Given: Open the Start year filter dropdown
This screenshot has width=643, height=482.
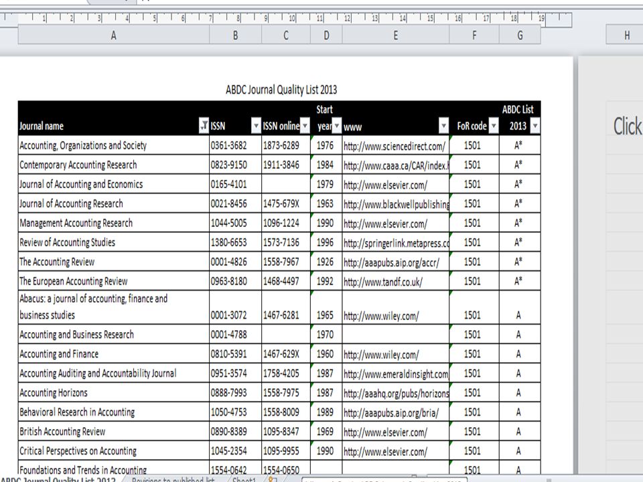Looking at the screenshot, I should tap(337, 126).
